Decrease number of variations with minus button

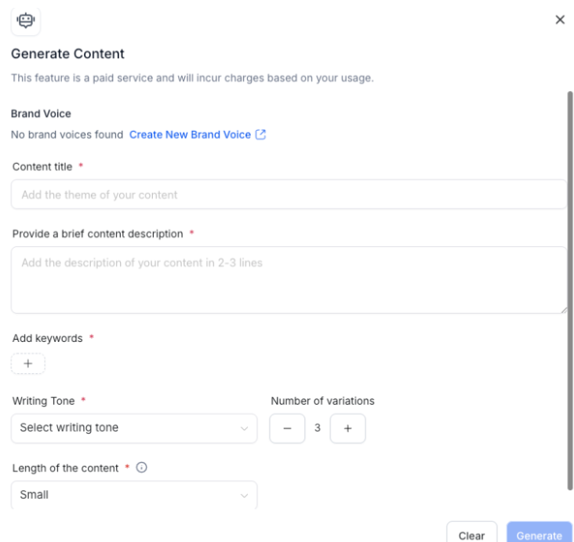click(287, 428)
